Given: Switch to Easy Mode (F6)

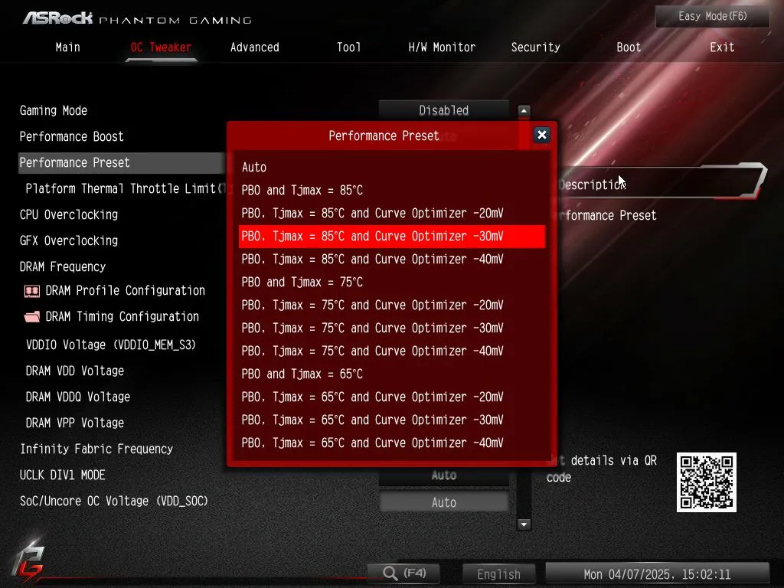Looking at the screenshot, I should [x=711, y=15].
